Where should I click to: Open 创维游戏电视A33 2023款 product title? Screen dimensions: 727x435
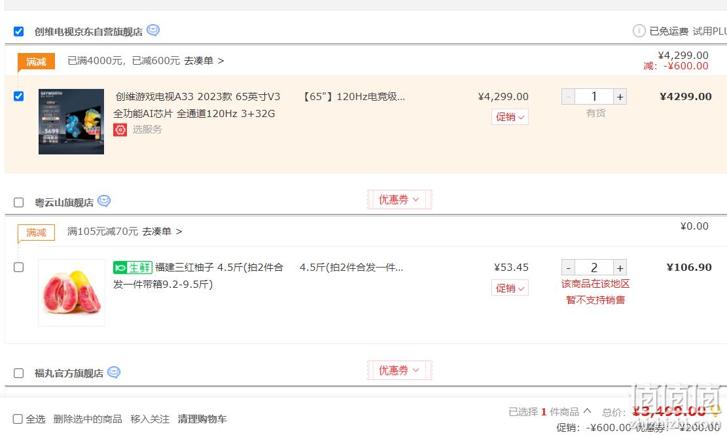pos(196,105)
